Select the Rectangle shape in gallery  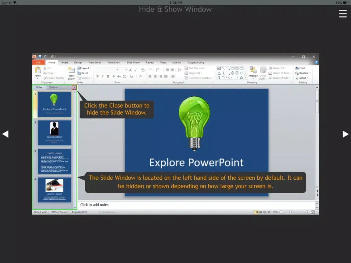point(233,69)
